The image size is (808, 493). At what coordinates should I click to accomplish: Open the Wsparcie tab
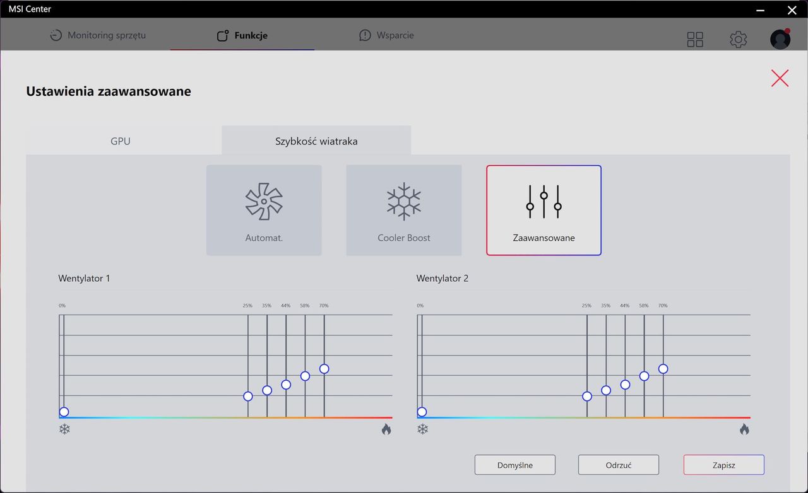386,35
